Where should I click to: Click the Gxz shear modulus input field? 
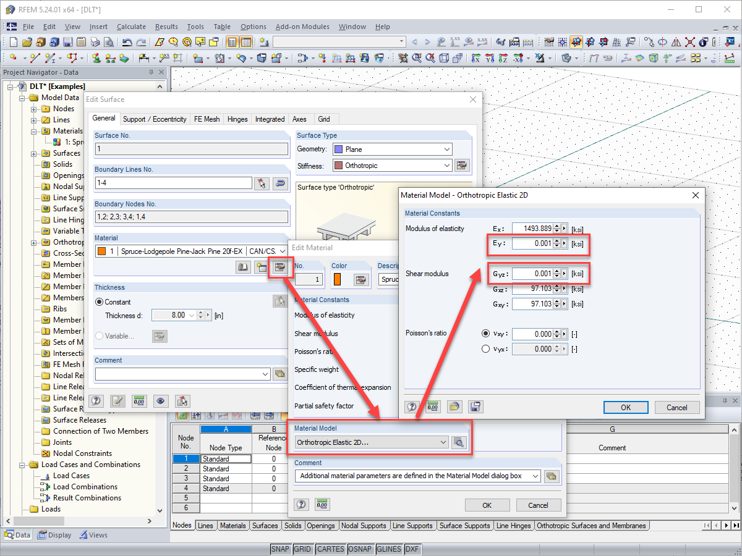tap(532, 289)
